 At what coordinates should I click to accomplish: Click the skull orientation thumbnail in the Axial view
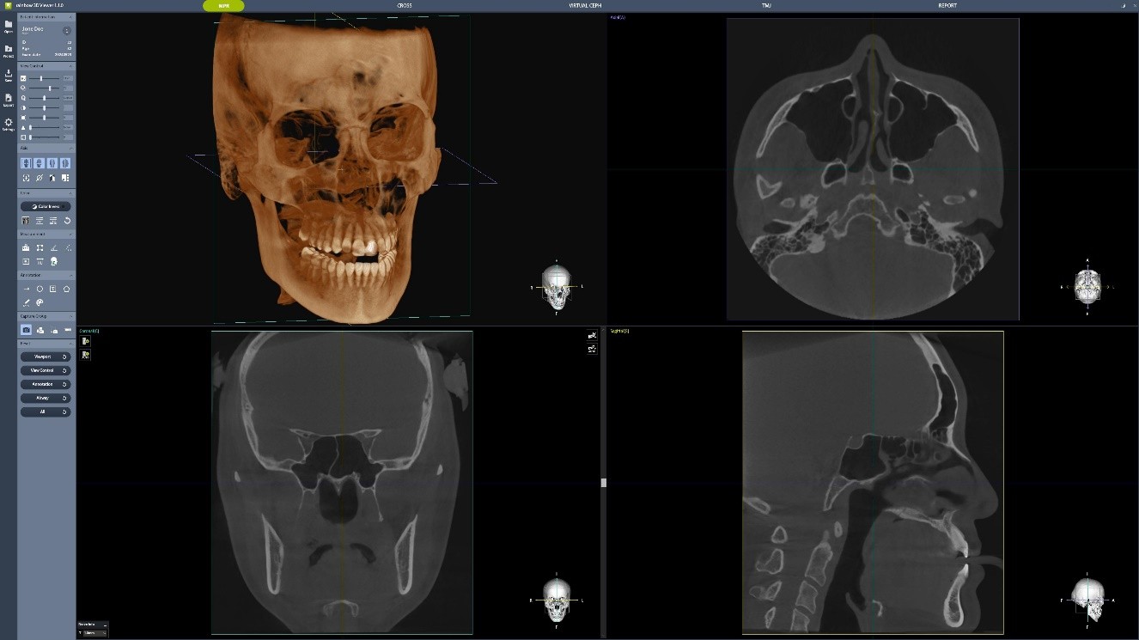[1087, 285]
